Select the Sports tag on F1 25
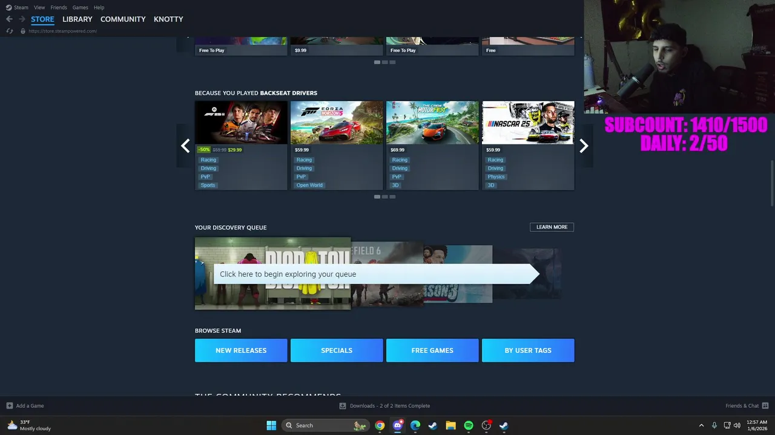This screenshot has height=435, width=775. (x=208, y=185)
